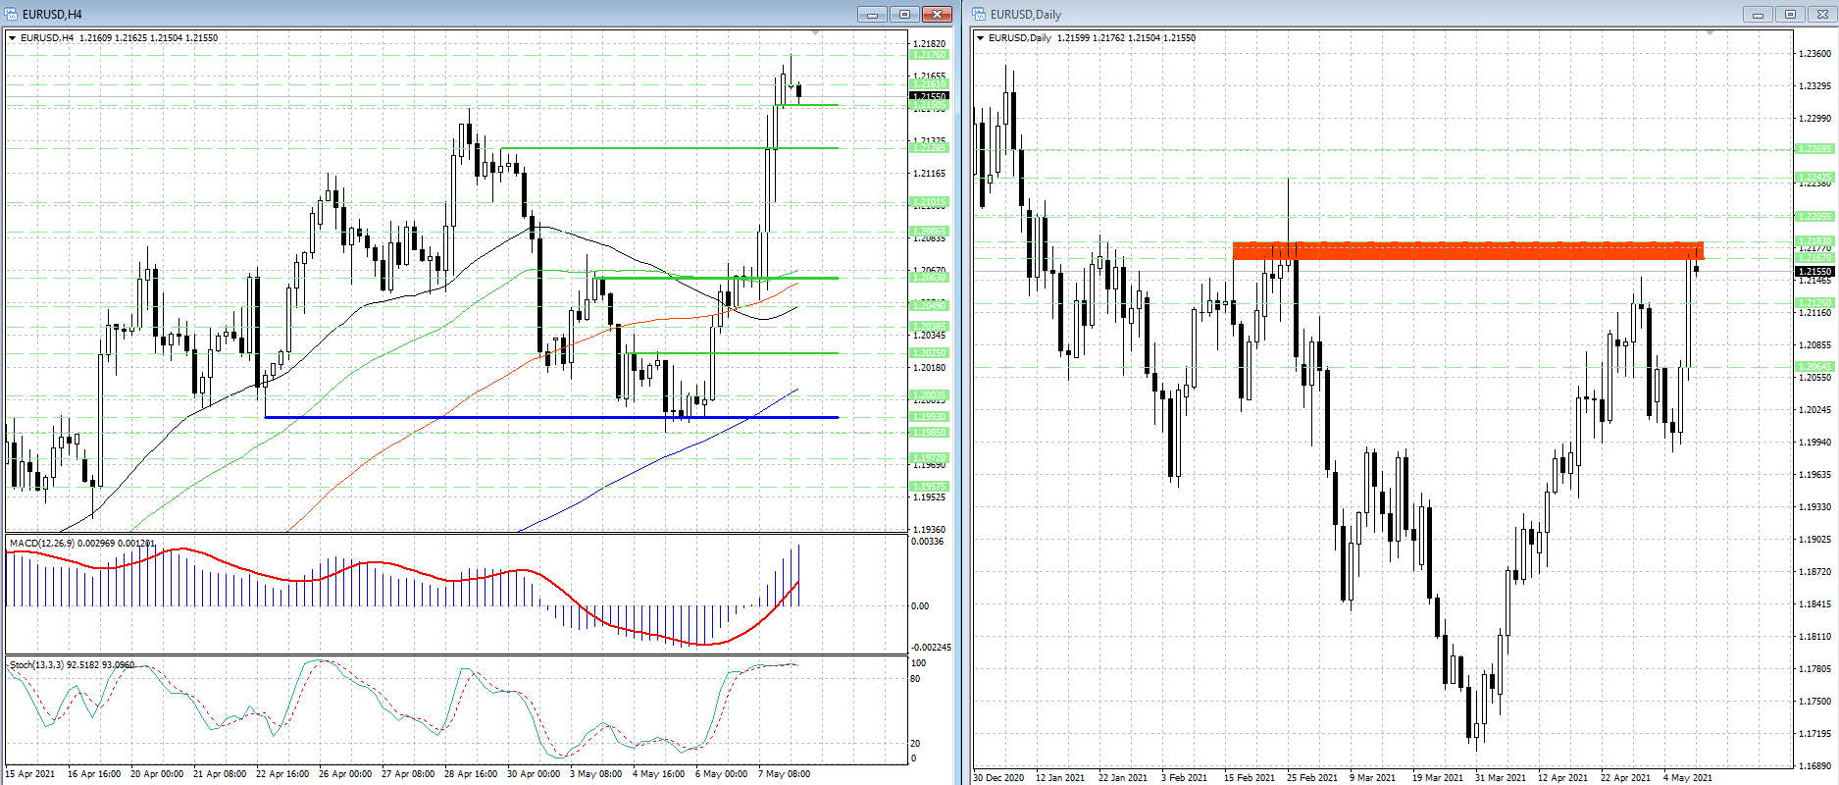This screenshot has width=1839, height=785.
Task: Click the -0.002245 value on MACD scale
Action: click(x=932, y=648)
